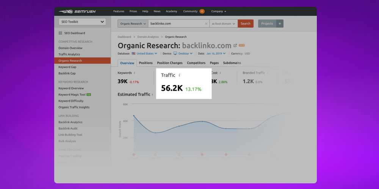Click the Traffic Cost info icon
This screenshot has height=189, width=379.
220,73
